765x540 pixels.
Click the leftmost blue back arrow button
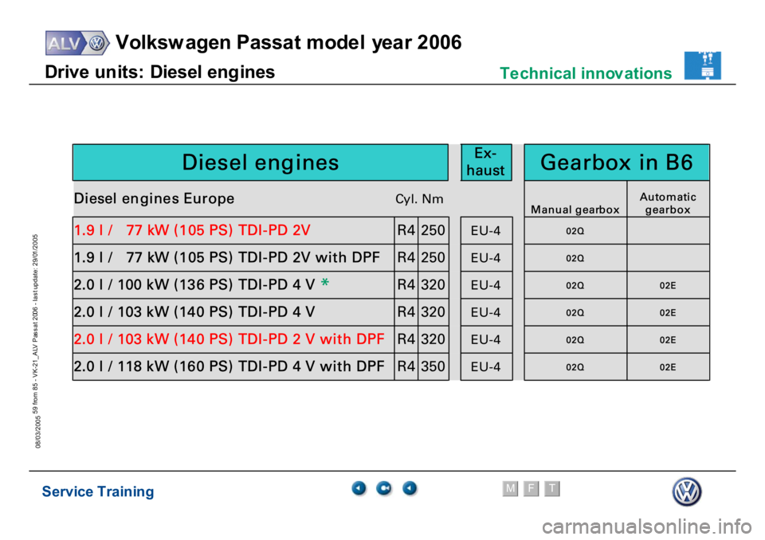359,487
